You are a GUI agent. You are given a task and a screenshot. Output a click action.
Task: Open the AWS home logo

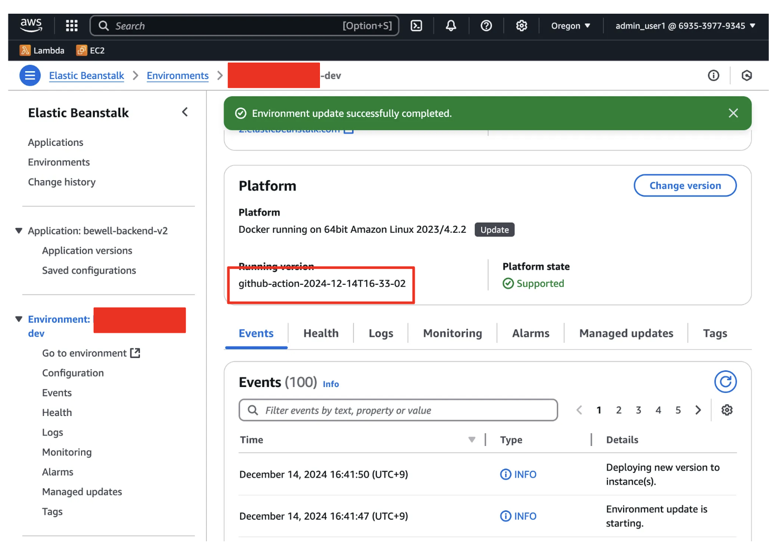(x=31, y=25)
